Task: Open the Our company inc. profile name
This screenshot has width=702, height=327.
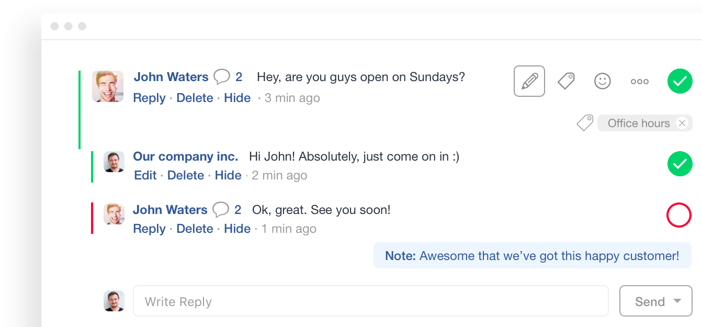Action: (186, 156)
